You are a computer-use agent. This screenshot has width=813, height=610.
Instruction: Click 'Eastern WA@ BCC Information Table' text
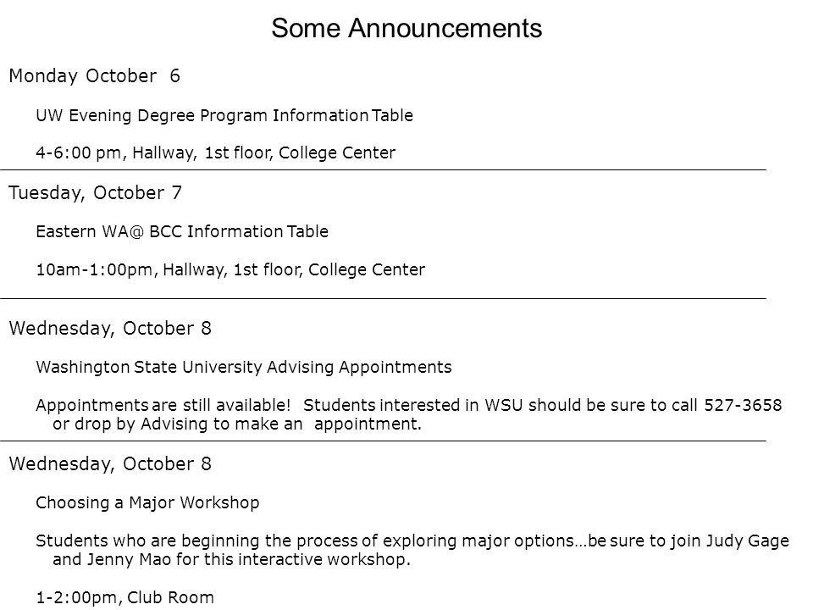(182, 231)
